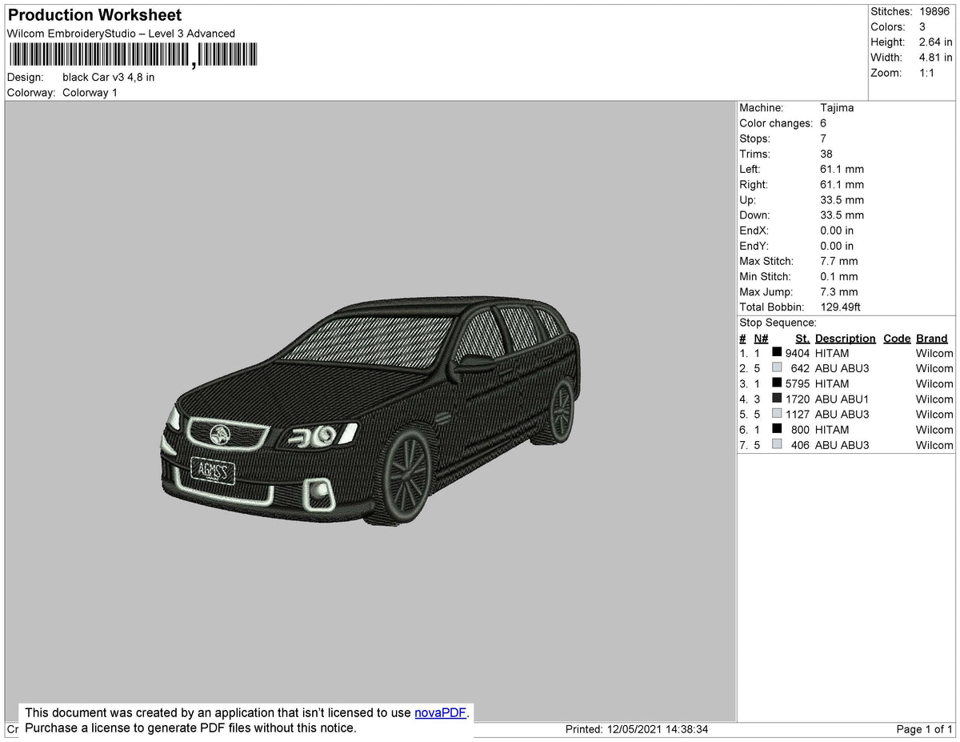The height and width of the screenshot is (742, 960).
Task: Click the Total Bobbin value 129.49ft
Action: point(840,307)
